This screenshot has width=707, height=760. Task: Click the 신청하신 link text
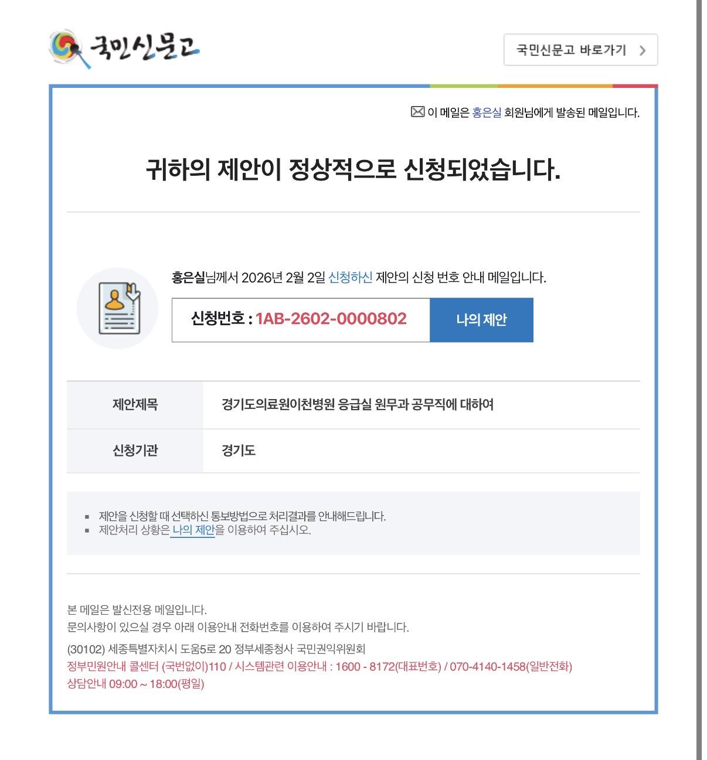click(x=350, y=278)
